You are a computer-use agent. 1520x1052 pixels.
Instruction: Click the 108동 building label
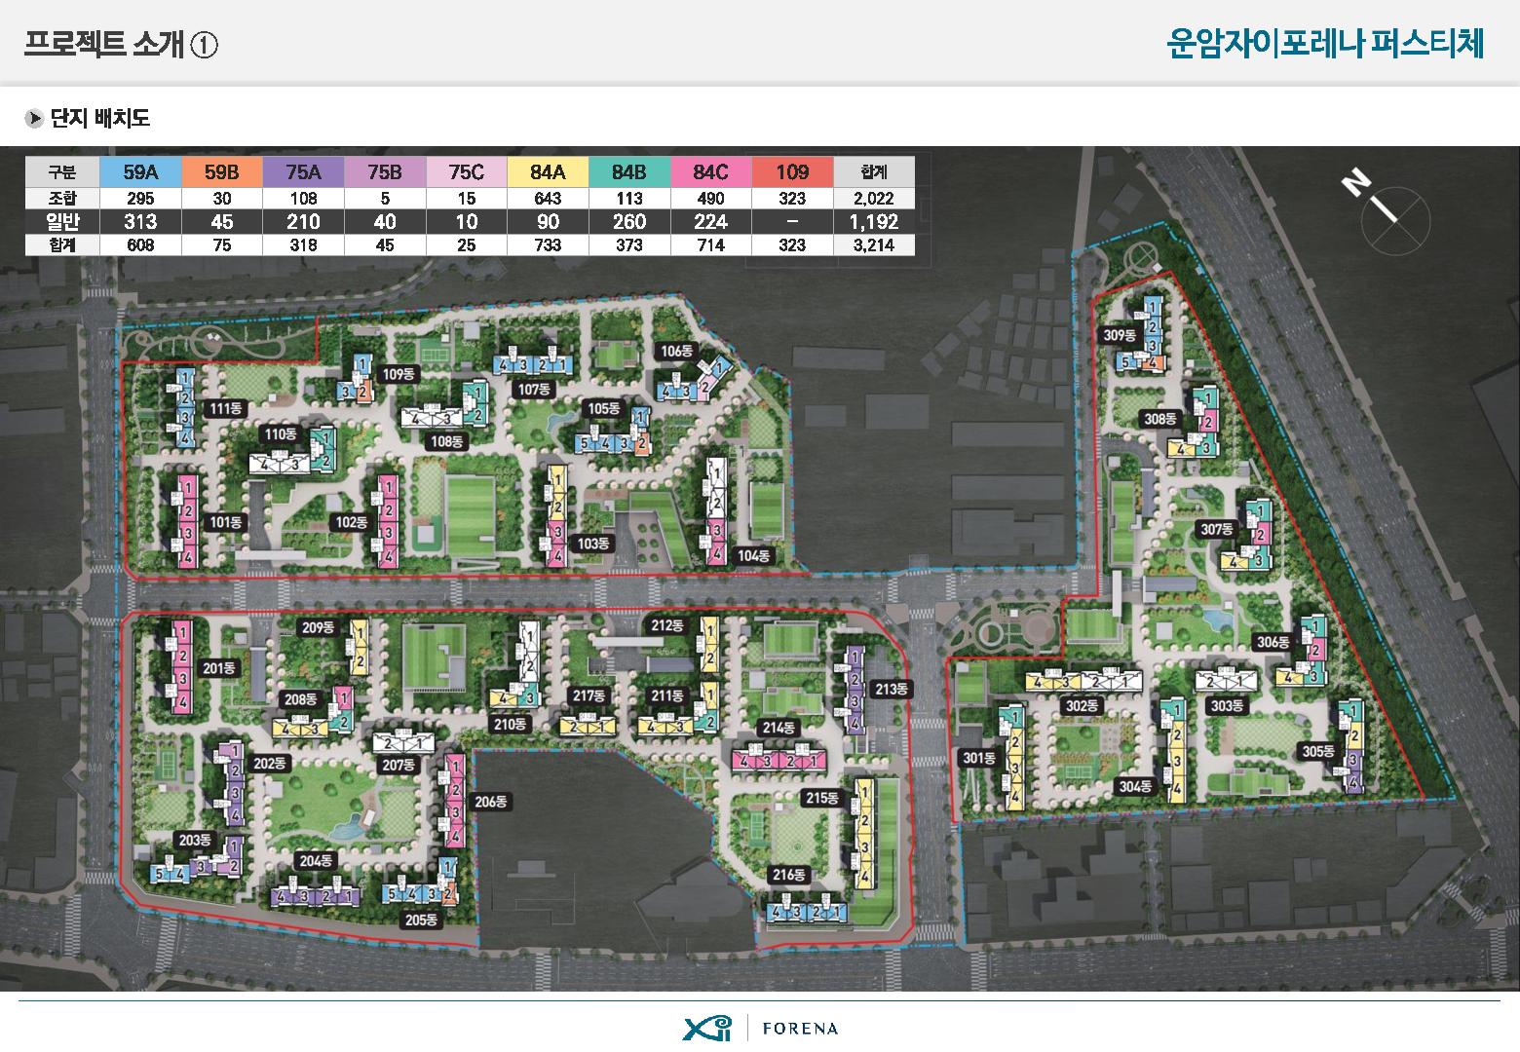(x=448, y=441)
